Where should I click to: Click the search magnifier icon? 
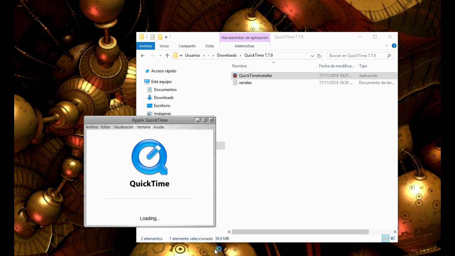coord(389,55)
